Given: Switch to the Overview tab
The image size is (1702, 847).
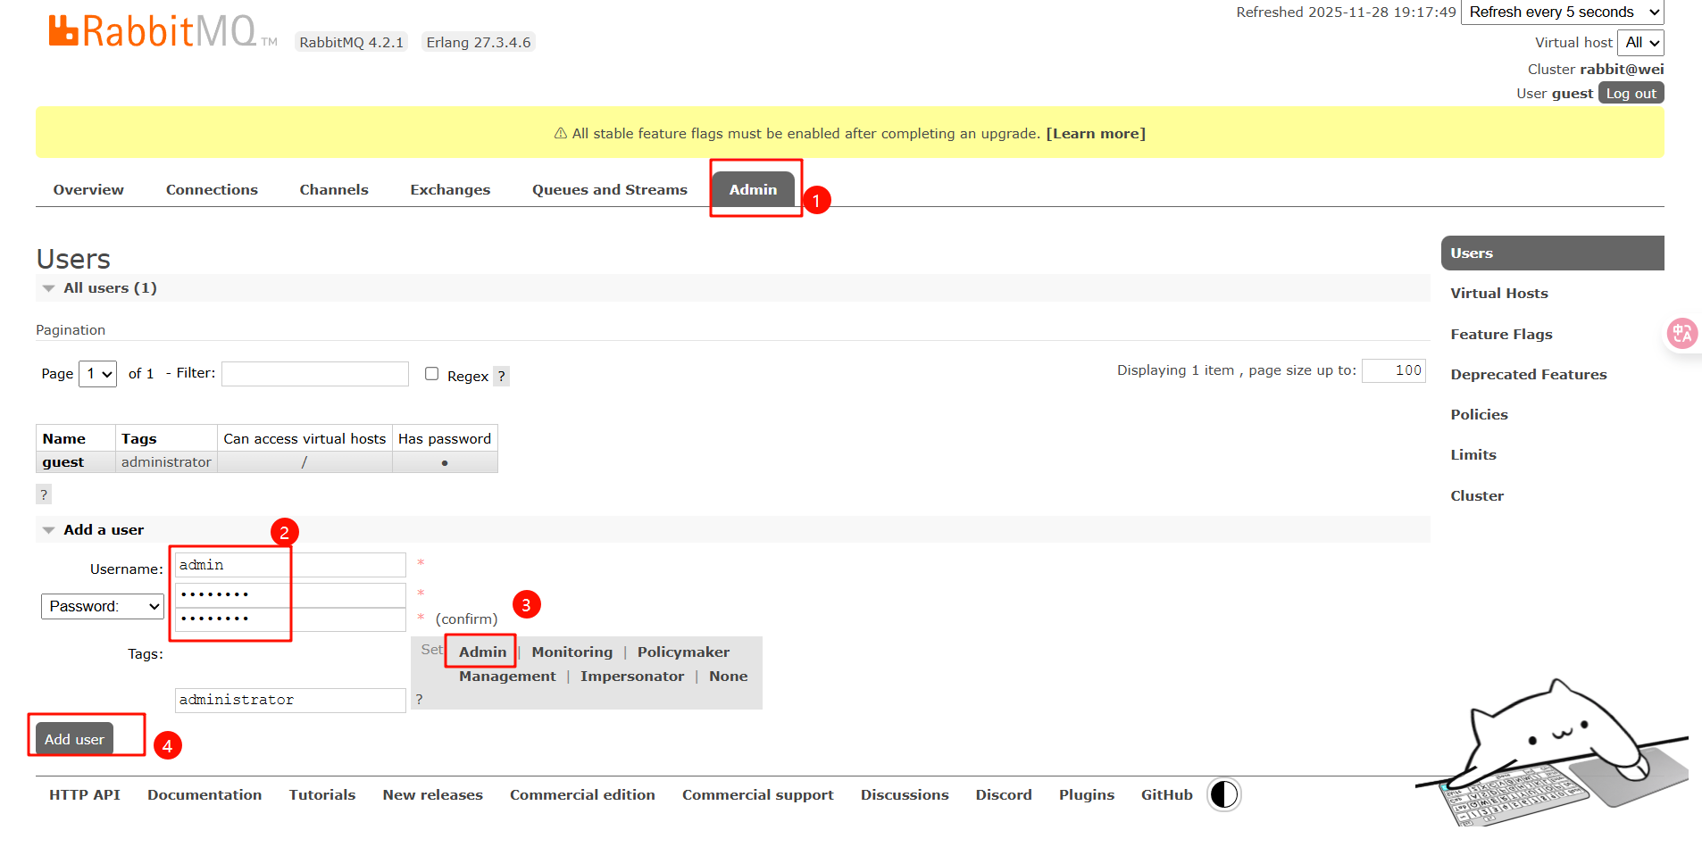Looking at the screenshot, I should [88, 189].
